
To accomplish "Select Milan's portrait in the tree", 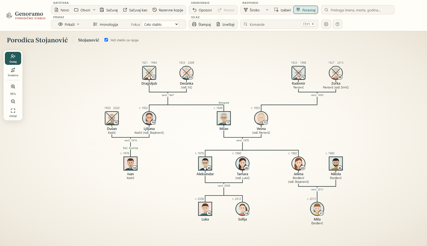I will [224, 118].
